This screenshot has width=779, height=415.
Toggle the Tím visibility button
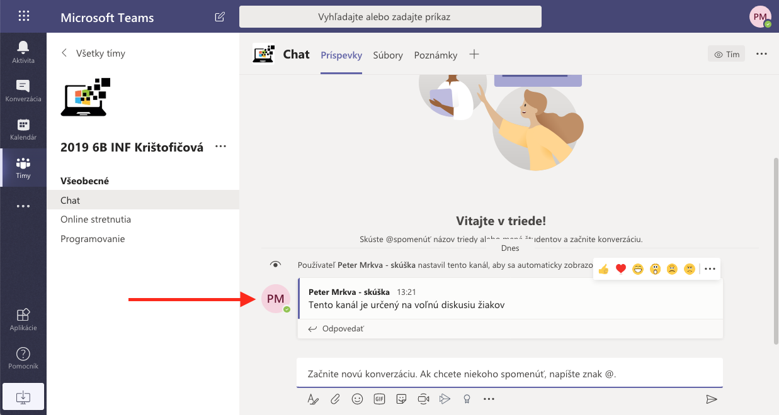(726, 54)
